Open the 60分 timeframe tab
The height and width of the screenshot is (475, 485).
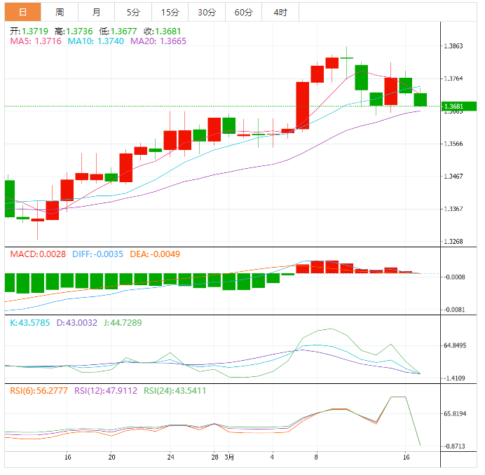[244, 13]
